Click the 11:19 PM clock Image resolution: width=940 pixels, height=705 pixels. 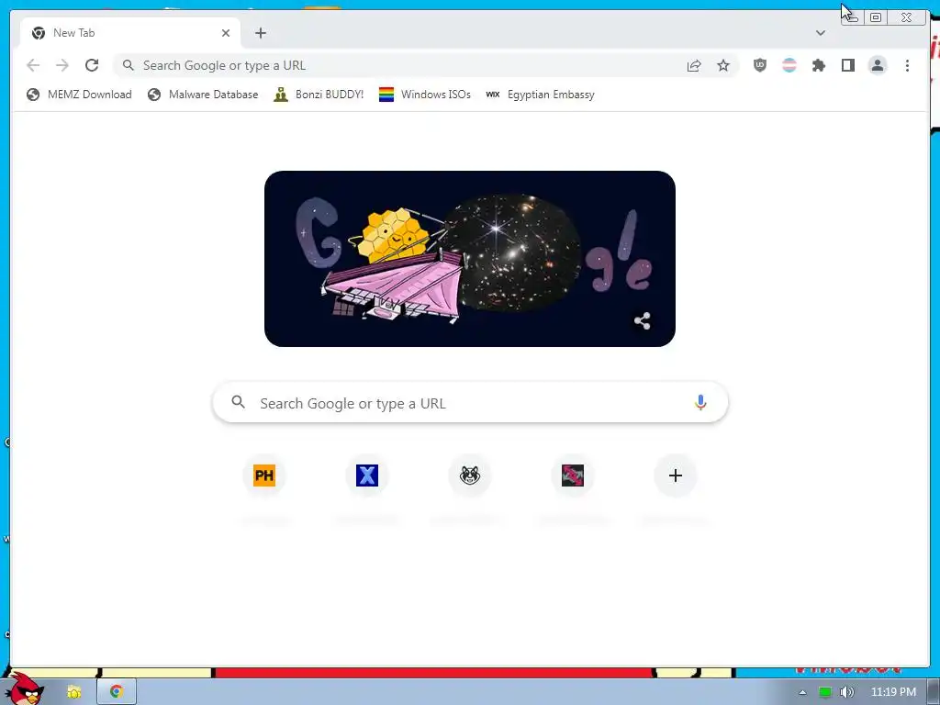point(893,692)
